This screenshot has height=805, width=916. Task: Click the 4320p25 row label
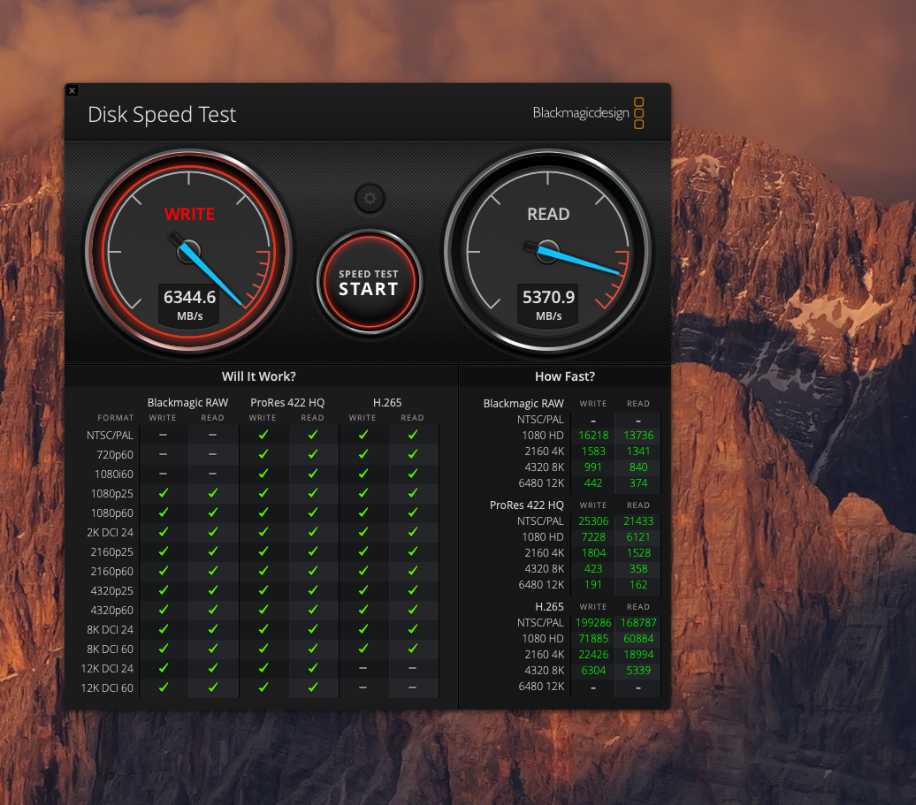112,591
